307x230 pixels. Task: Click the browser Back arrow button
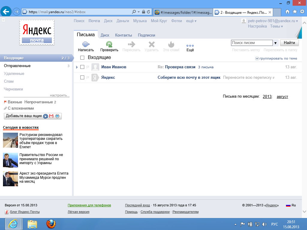(6, 12)
